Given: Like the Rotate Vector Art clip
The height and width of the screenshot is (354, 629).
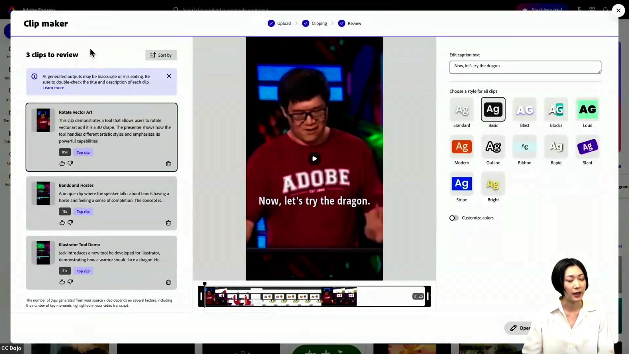Looking at the screenshot, I should [x=62, y=163].
